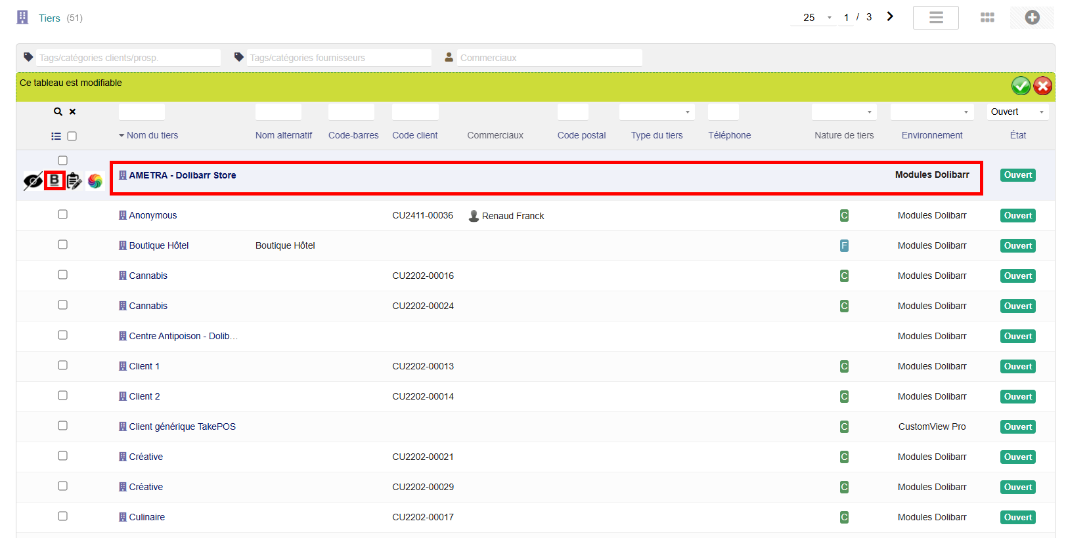
Task: Expand the Type du tiers filter dropdown
Action: coord(656,112)
